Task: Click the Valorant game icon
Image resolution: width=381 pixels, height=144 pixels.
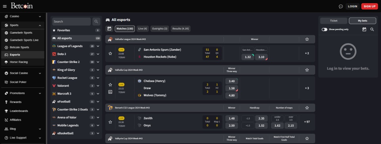Action: tap(54, 86)
